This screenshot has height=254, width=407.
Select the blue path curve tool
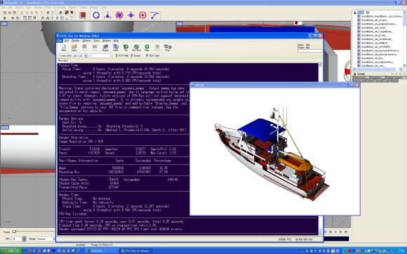pos(154,15)
